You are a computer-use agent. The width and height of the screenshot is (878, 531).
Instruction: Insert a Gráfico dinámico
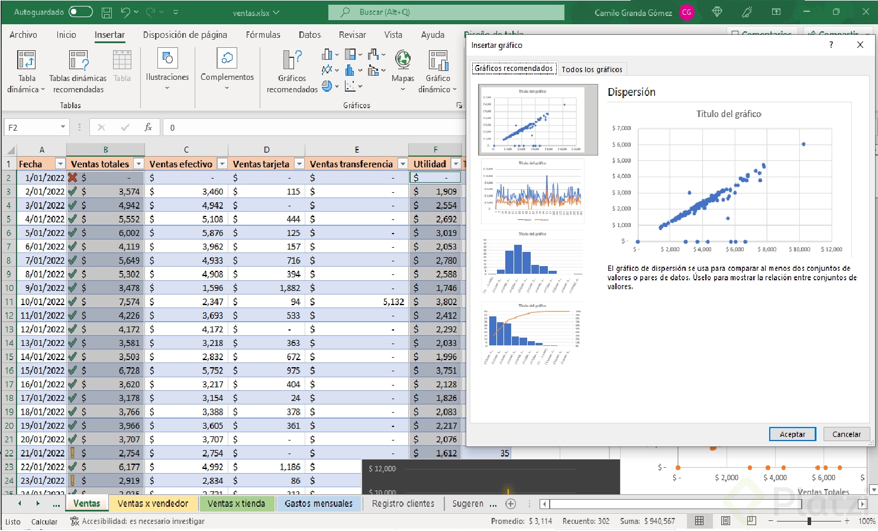tap(438, 71)
